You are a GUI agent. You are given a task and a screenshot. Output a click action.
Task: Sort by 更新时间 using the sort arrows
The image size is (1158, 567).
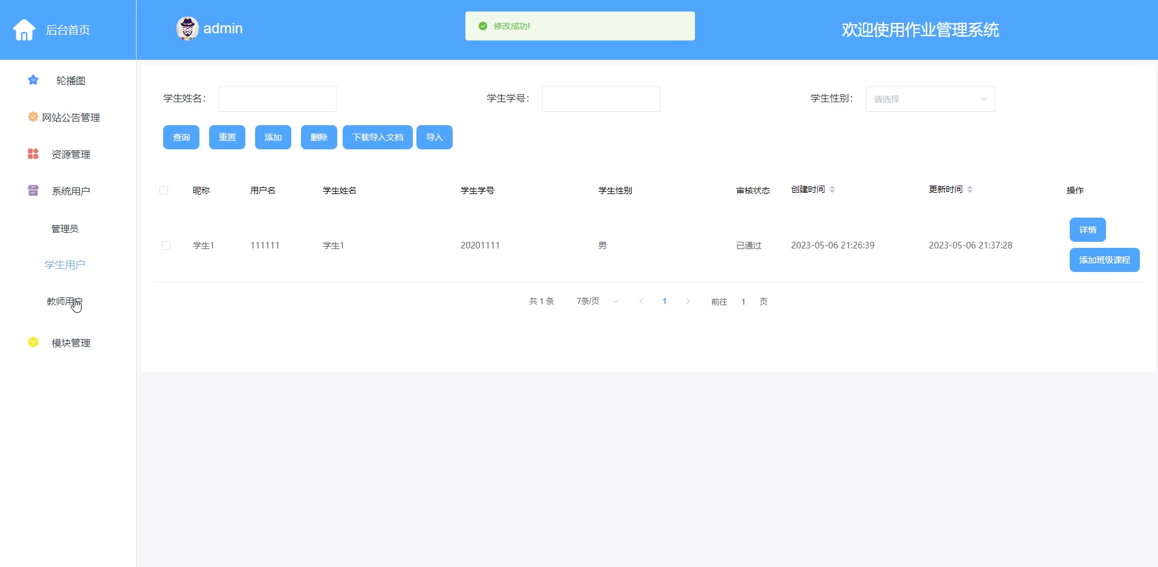(970, 190)
